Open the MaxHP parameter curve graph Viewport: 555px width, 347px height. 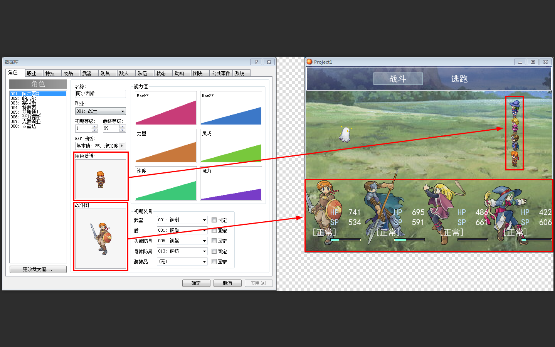(166, 108)
